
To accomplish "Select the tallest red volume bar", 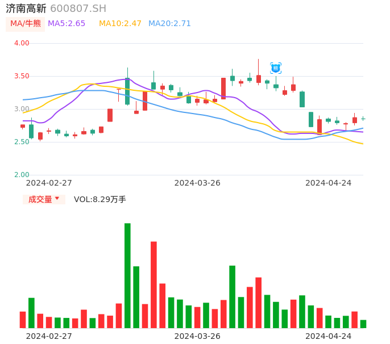I will [x=153, y=284].
